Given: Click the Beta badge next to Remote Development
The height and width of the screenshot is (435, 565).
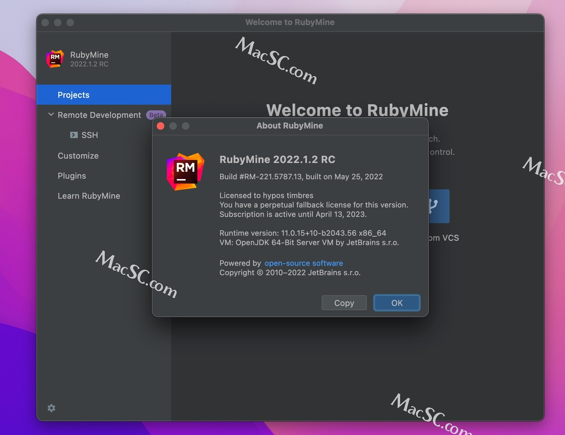Looking at the screenshot, I should point(156,115).
